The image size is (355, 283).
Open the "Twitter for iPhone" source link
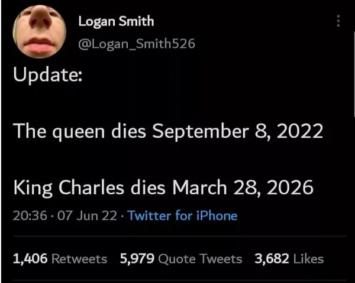(182, 216)
